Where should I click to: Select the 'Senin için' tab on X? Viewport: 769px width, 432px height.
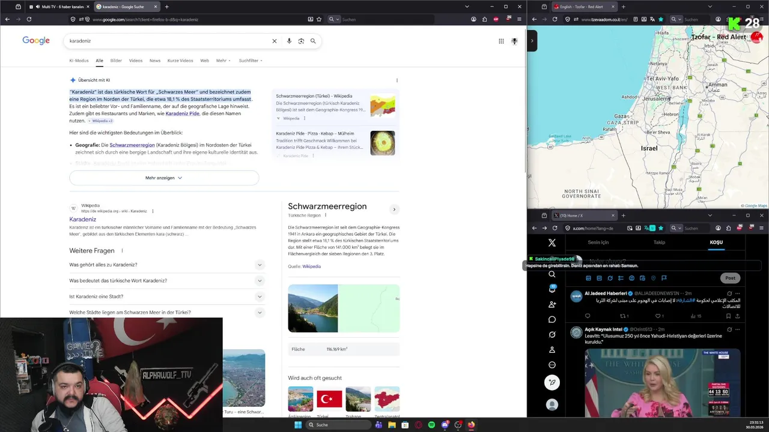598,242
